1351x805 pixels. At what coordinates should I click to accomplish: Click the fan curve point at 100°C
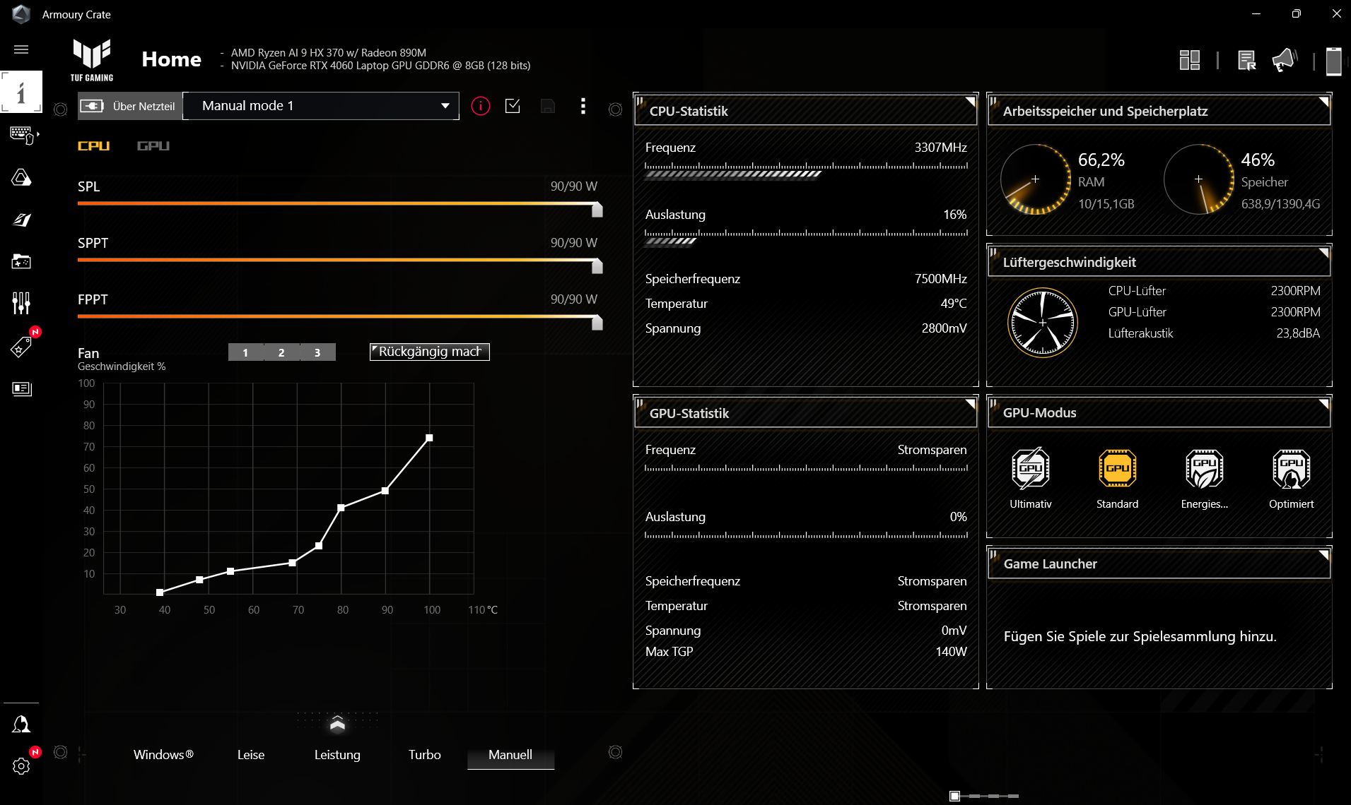pyautogui.click(x=429, y=438)
